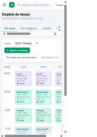Select the Lundi Mathématiq... slot title

23,92
